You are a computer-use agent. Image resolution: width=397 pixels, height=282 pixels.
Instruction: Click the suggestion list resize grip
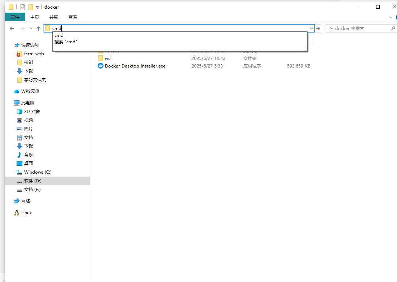pos(305,49)
